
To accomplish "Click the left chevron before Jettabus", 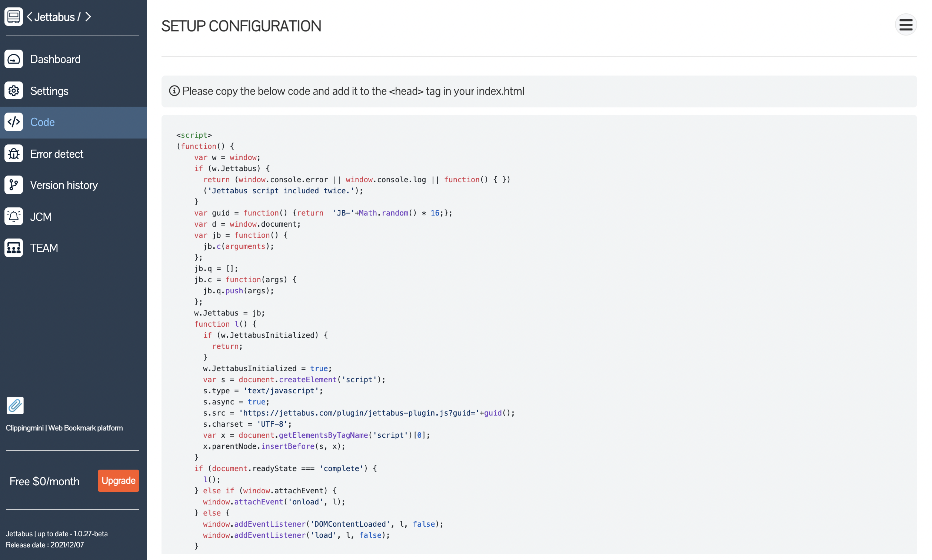I will point(29,17).
